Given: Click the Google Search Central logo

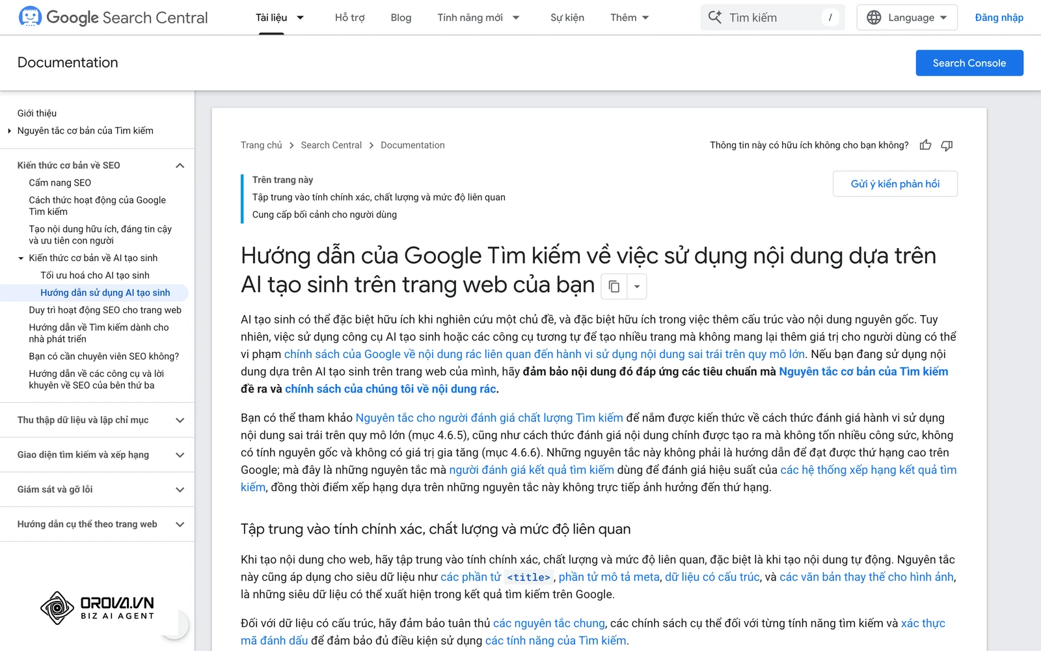Looking at the screenshot, I should pos(113,18).
